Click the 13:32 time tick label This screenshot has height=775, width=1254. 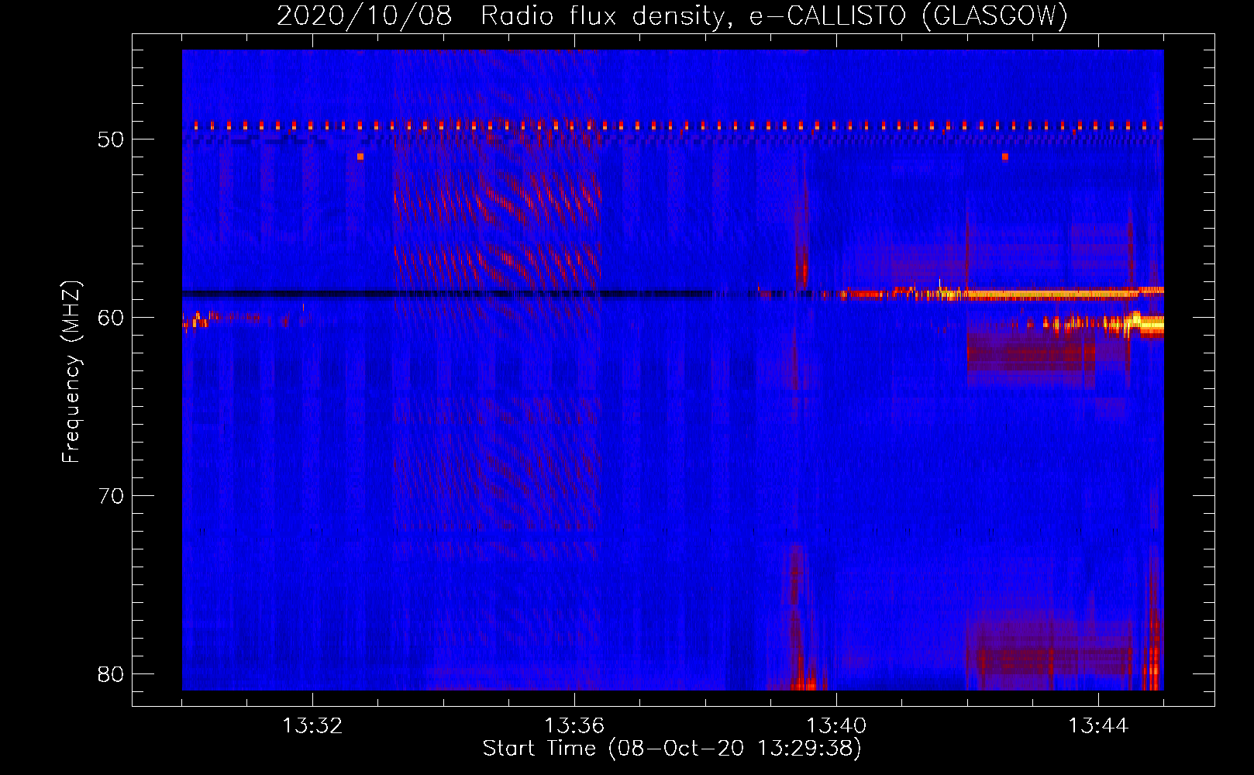312,726
